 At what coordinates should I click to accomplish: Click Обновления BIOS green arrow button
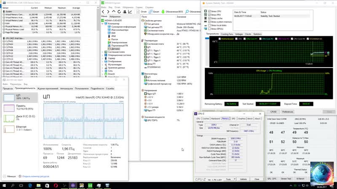172,12
